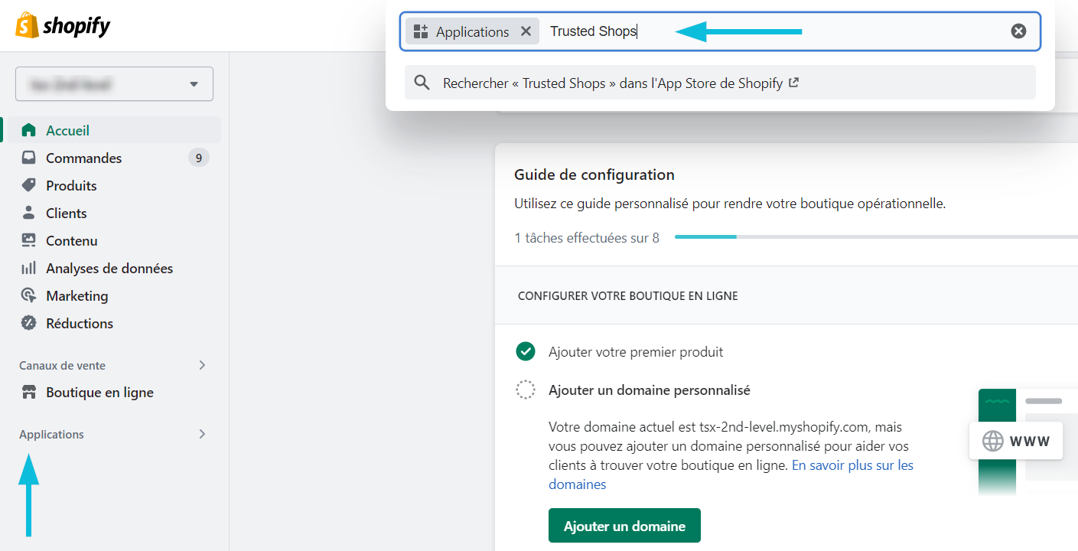Image resolution: width=1078 pixels, height=551 pixels.
Task: Click the Commandes badge showing 9
Action: point(199,158)
